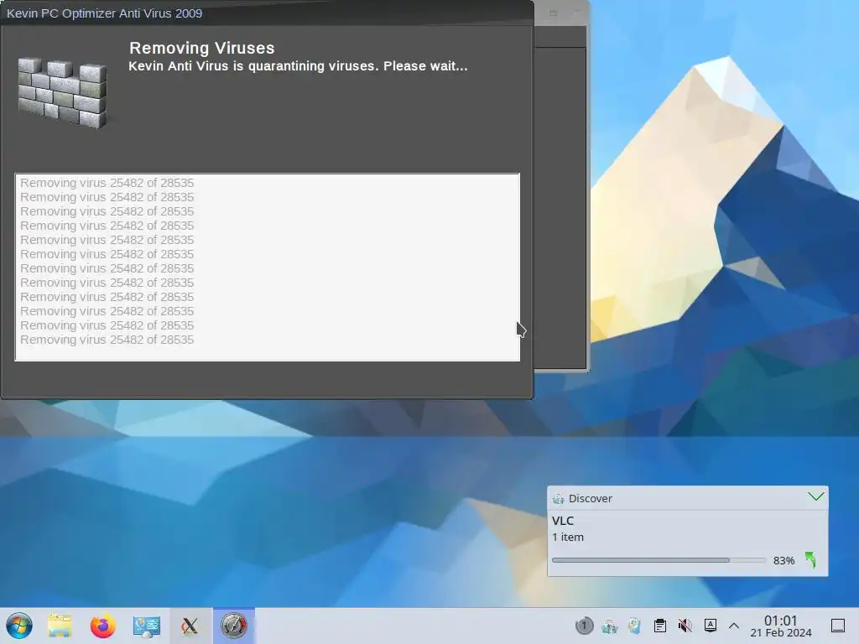Click the brick firewall image
The height and width of the screenshot is (644, 859).
click(62, 92)
